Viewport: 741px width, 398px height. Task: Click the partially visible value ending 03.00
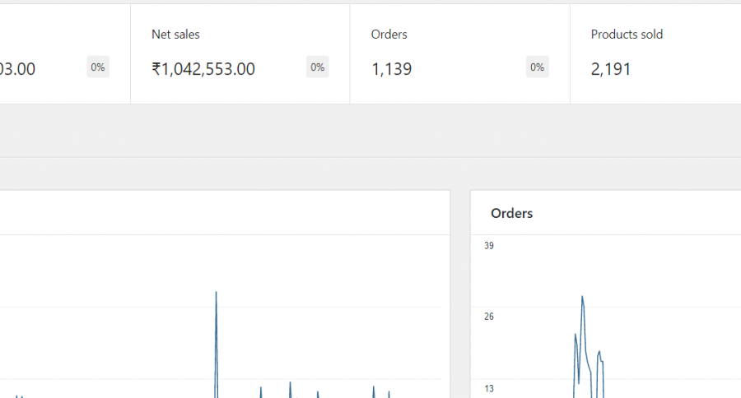[17, 69]
